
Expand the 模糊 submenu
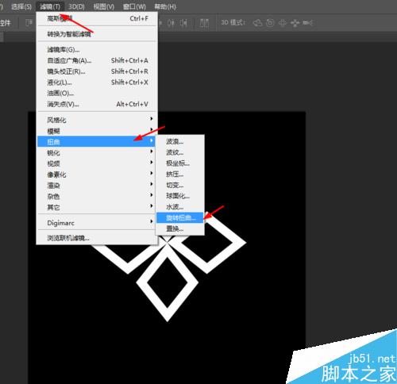coord(97,131)
